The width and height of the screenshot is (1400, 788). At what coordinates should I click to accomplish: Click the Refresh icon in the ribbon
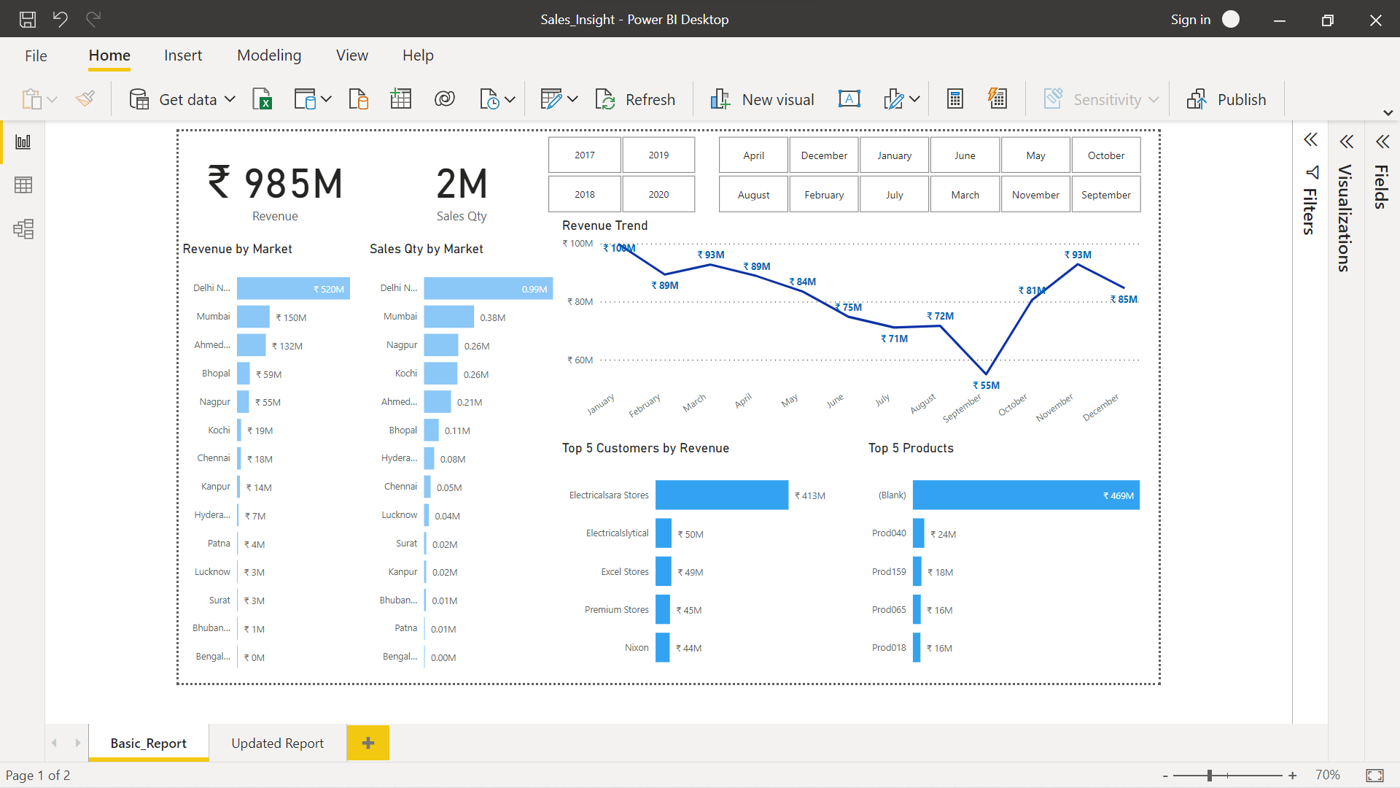pyautogui.click(x=607, y=98)
